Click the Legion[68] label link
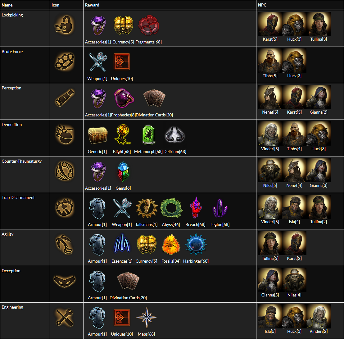The image size is (344, 339). tap(220, 224)
